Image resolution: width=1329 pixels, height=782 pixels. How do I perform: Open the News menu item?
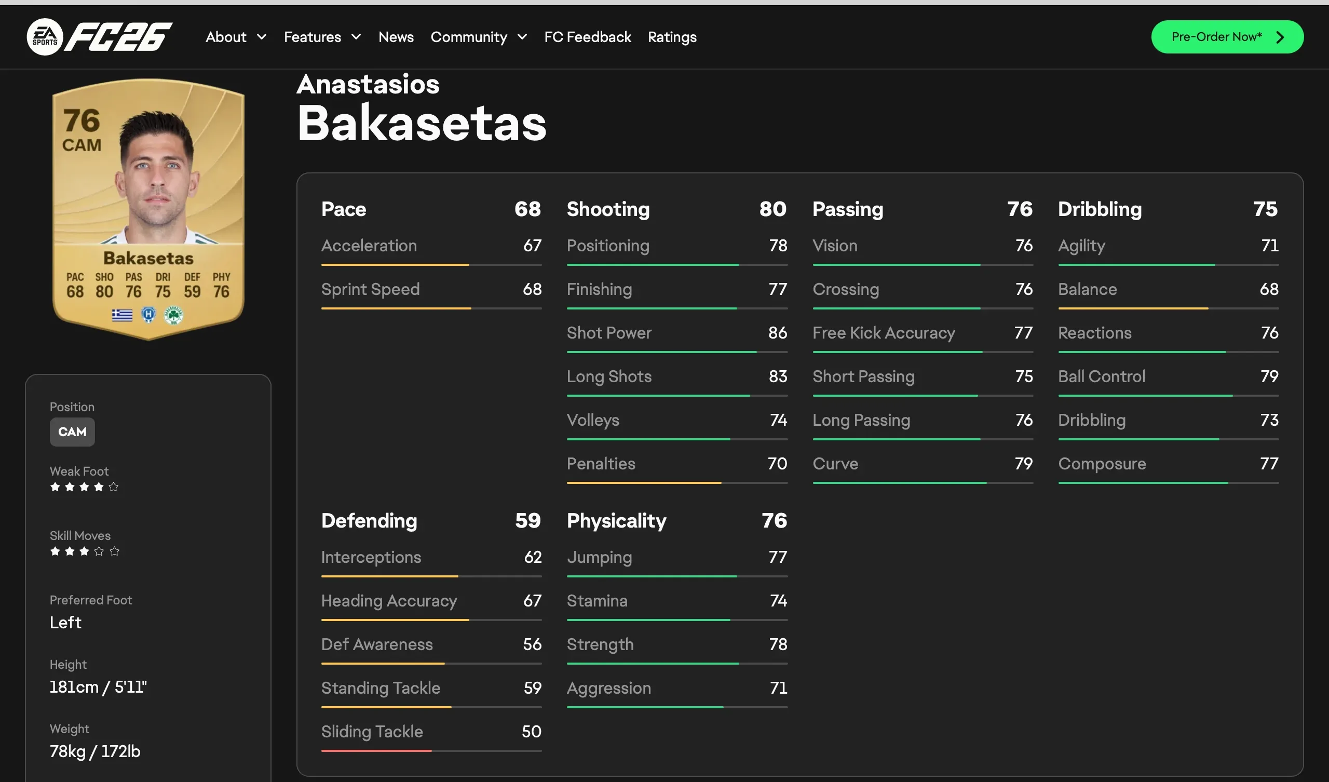[396, 37]
